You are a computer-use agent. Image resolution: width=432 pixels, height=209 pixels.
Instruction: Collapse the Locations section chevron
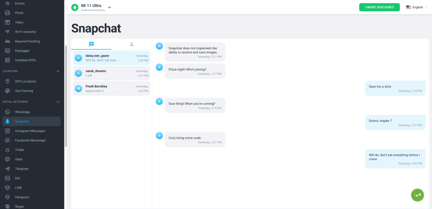click(58, 71)
